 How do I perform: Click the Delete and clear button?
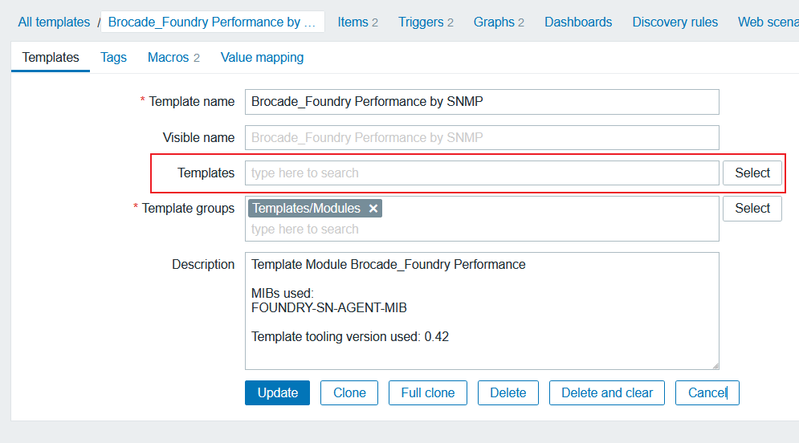(x=607, y=392)
